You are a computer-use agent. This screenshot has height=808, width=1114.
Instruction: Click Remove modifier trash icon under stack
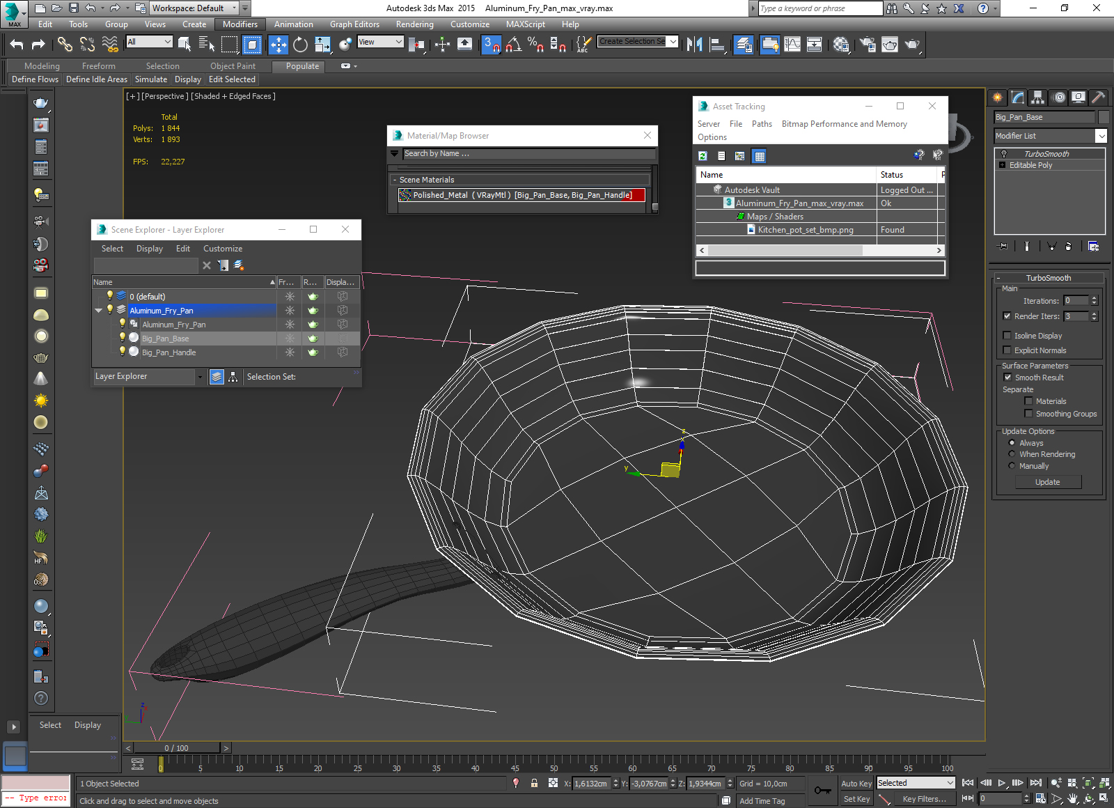[1069, 246]
